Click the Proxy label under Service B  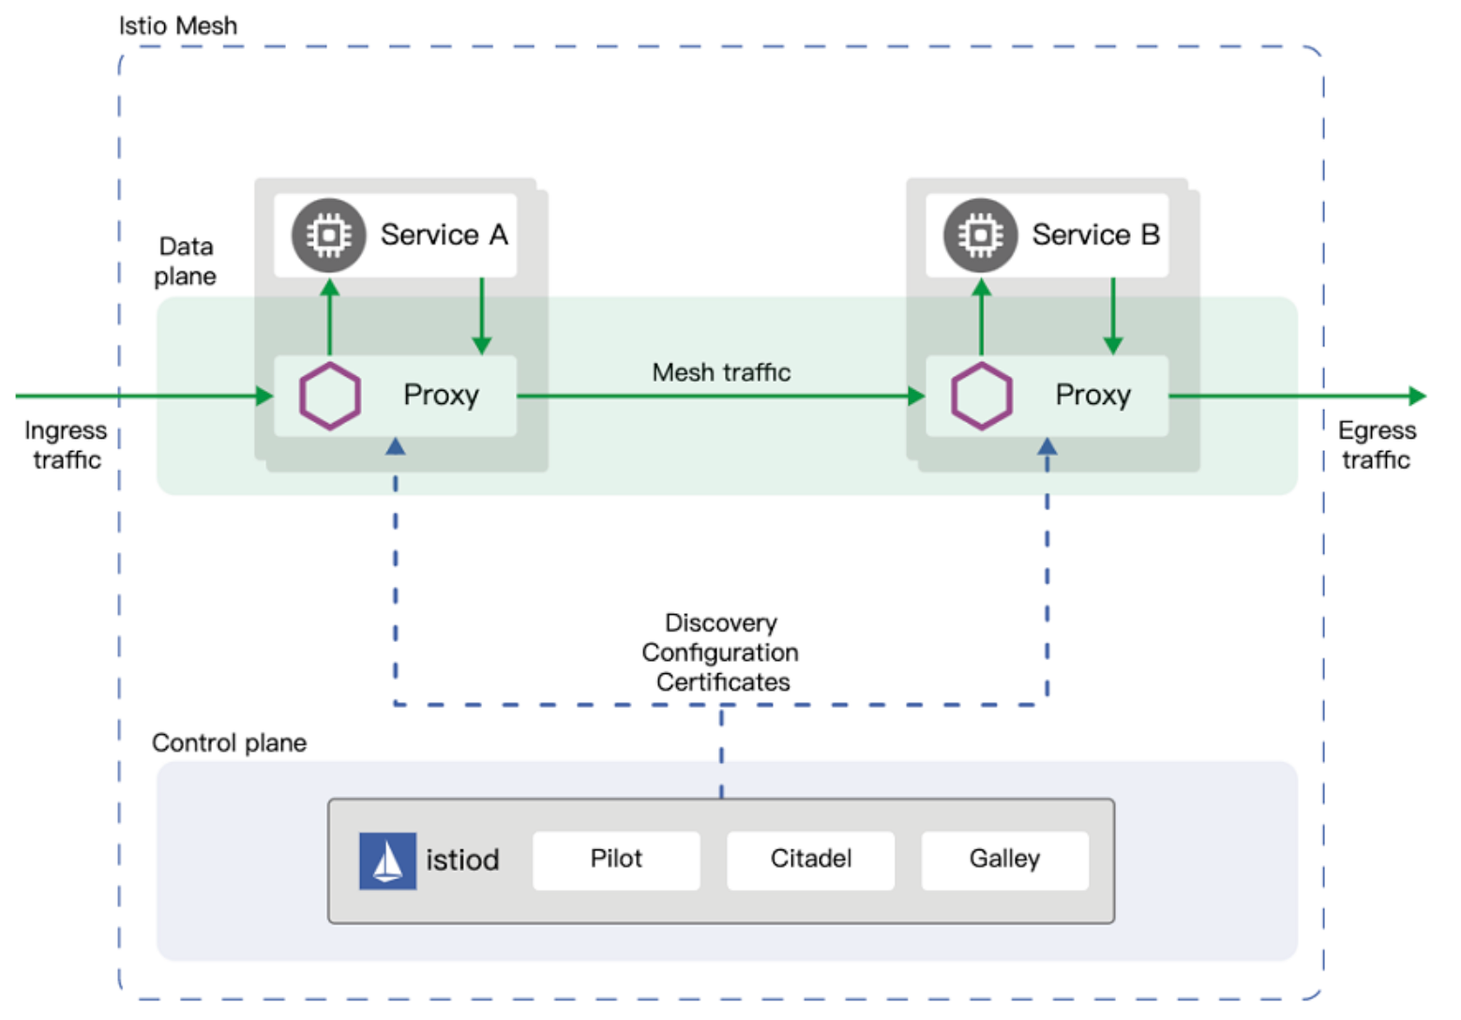(x=1092, y=396)
